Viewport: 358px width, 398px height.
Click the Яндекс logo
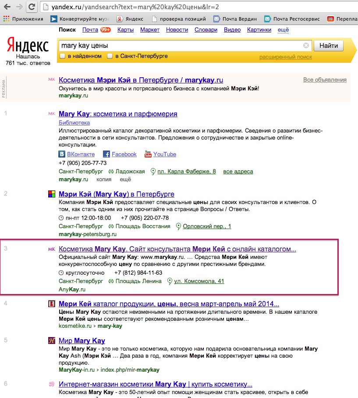[28, 45]
